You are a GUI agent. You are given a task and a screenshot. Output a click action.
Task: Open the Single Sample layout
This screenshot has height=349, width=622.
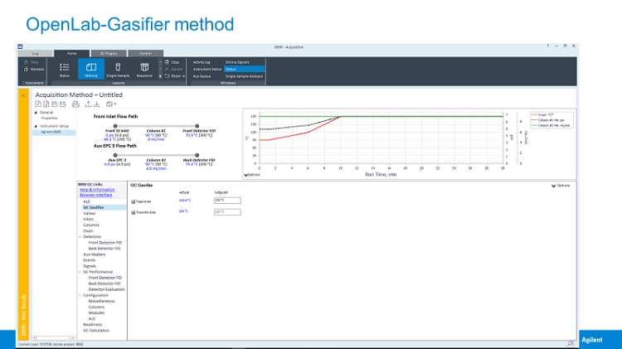118,70
